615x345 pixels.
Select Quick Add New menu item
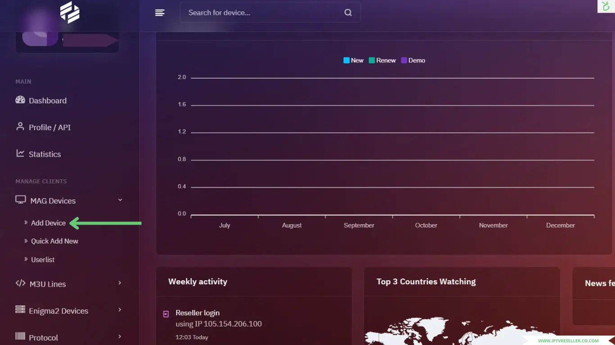pos(54,241)
